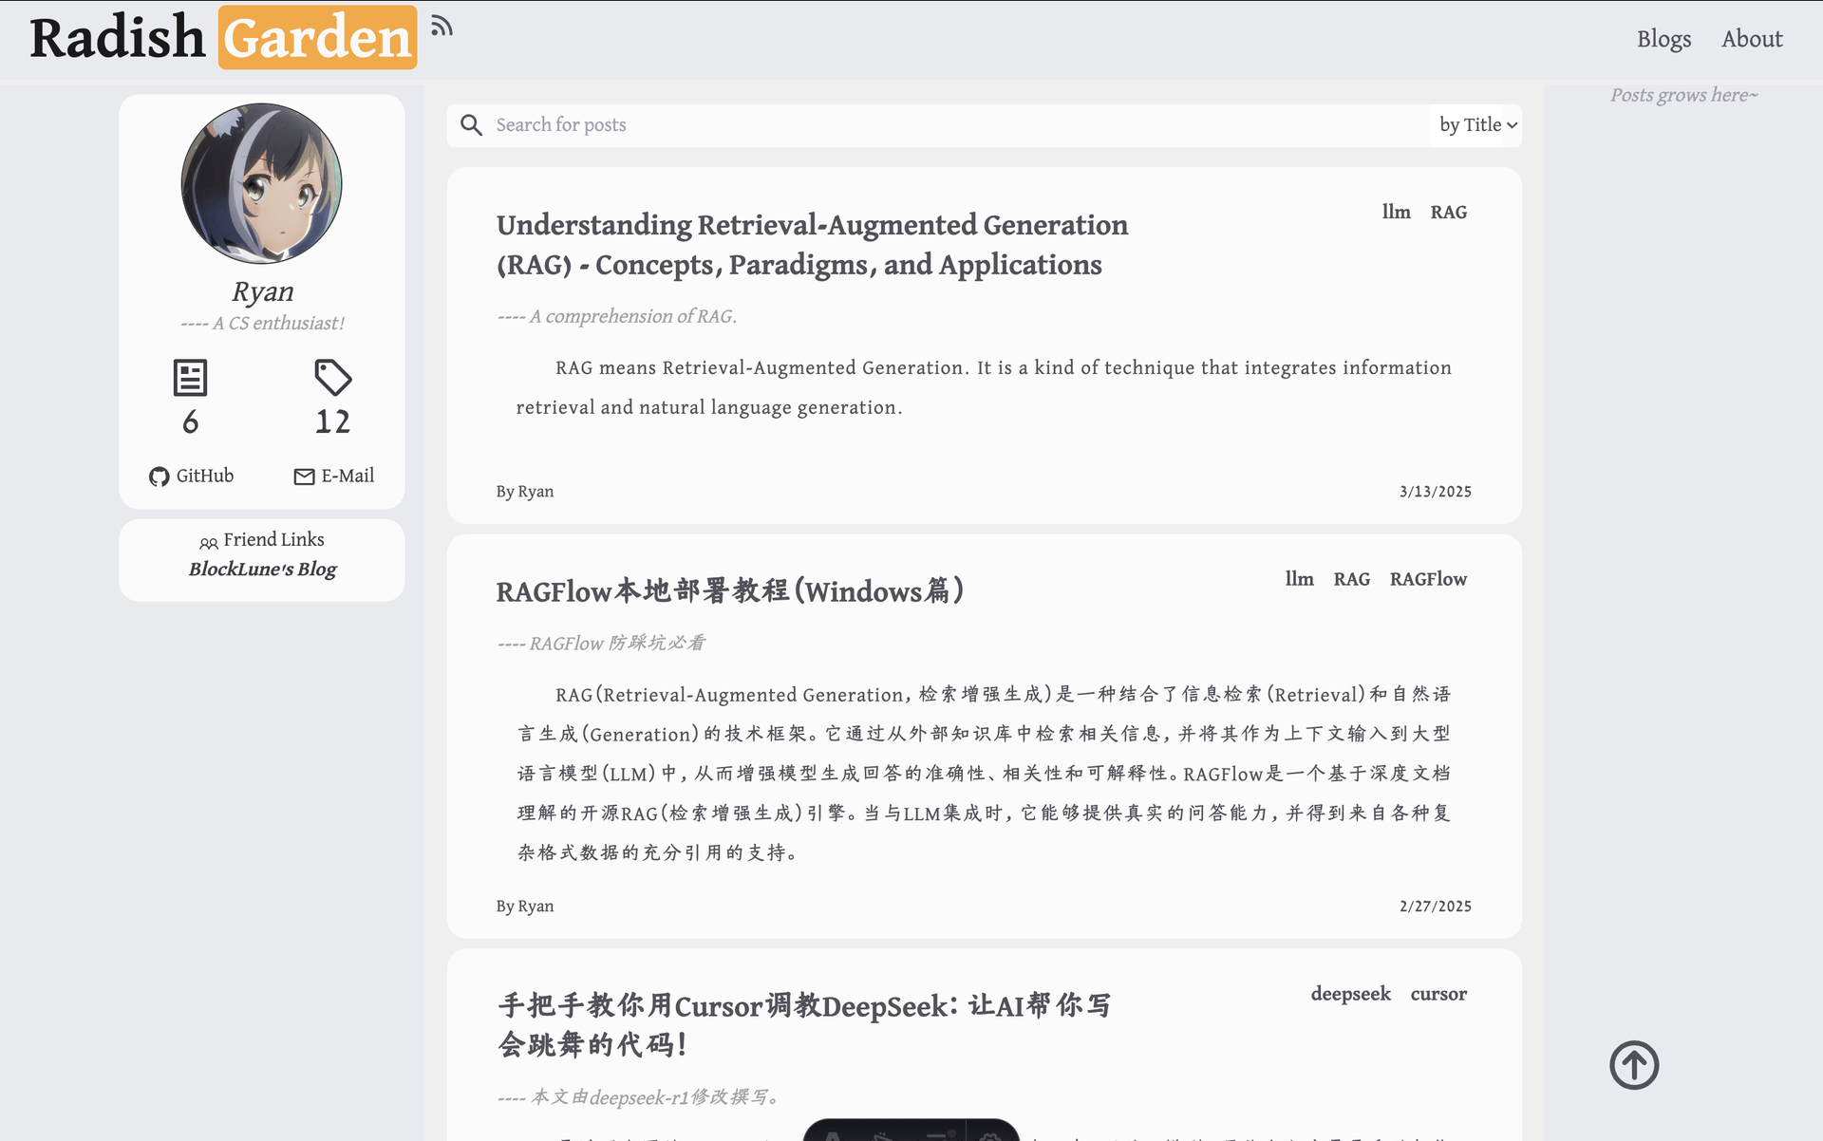Screen dimensions: 1823x1141
Task: Select the deepseek tag
Action: pos(1350,994)
